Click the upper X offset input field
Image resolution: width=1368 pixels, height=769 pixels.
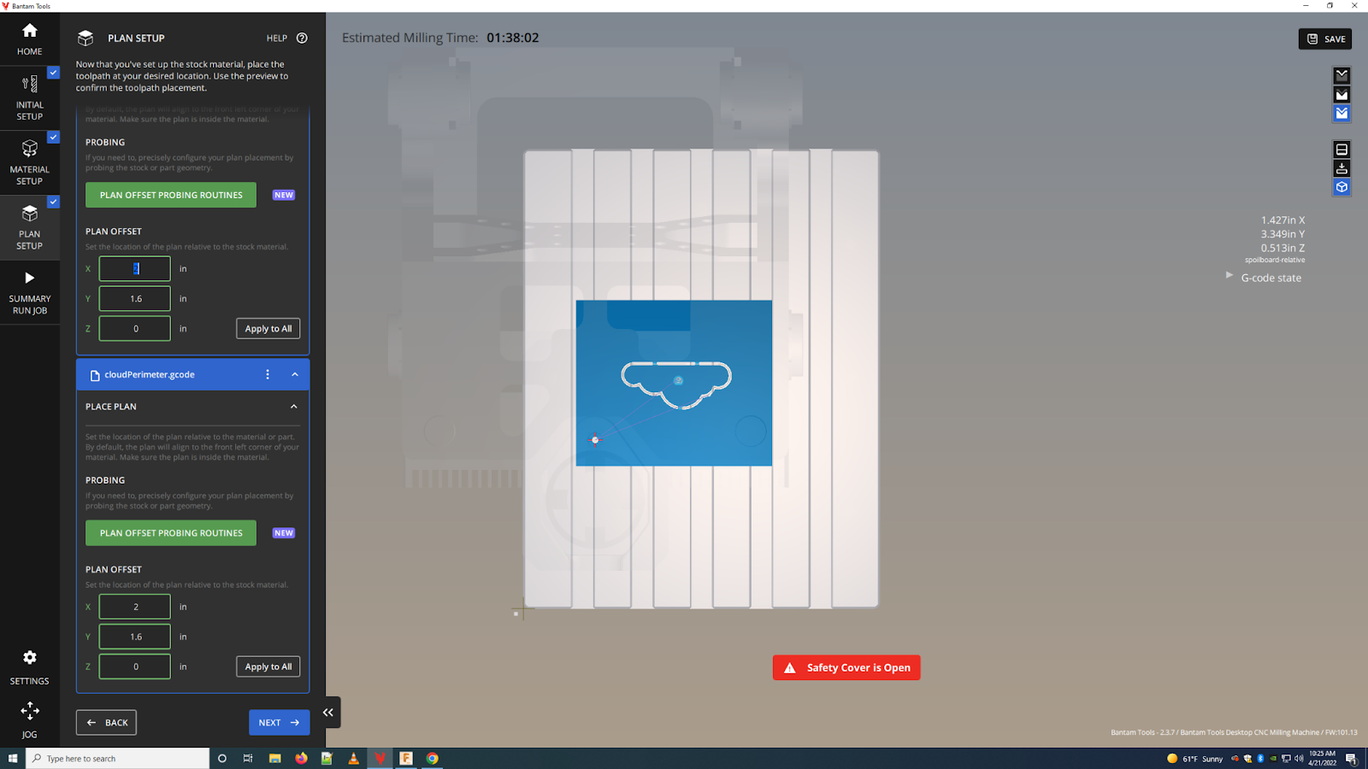coord(135,269)
